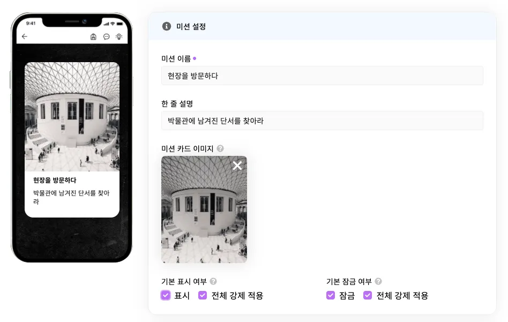Click the info icon beside 미션 설정
The image size is (508, 322).
167,26
